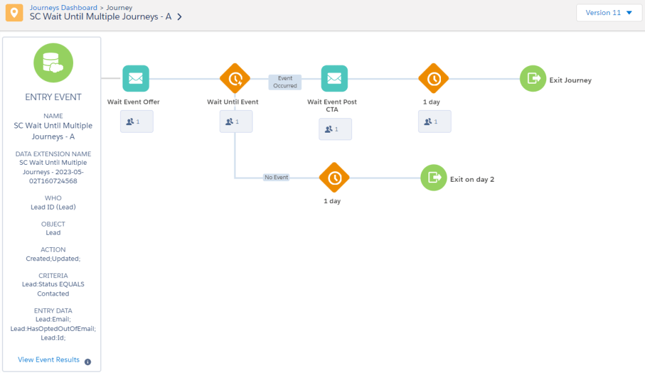Click the orange journey location pin icon
645x373 pixels.
click(x=14, y=13)
